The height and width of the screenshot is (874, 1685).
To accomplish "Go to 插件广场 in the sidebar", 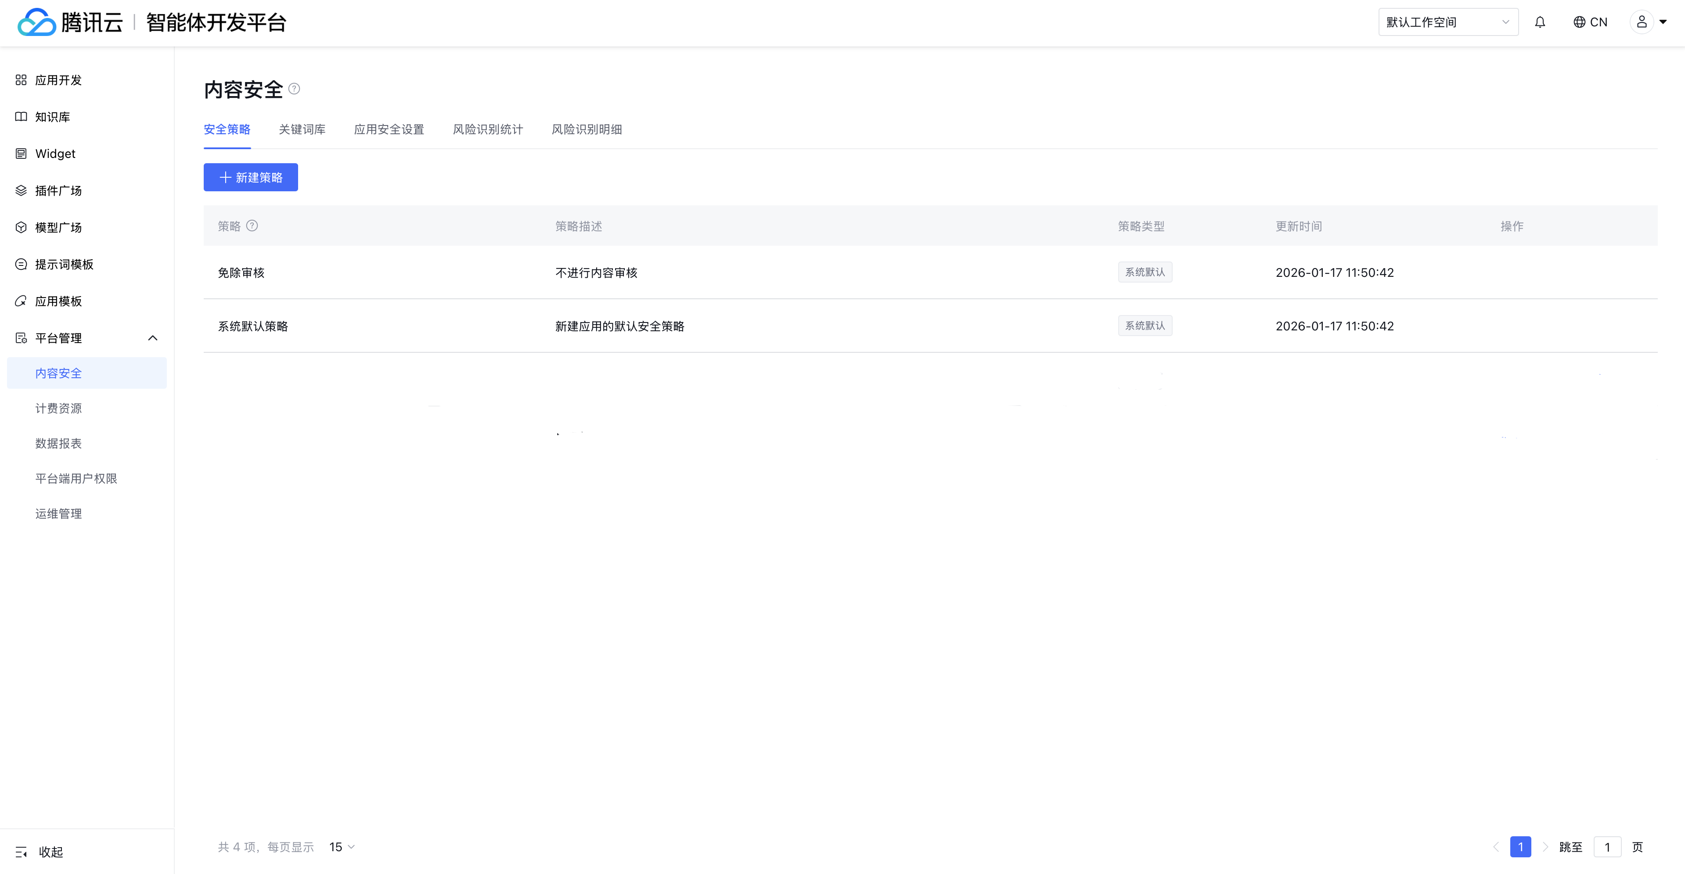I will coord(58,190).
